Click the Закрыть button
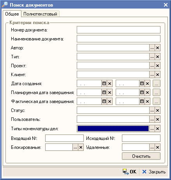Image resolution: width=171 pixels, height=180 pixels. (x=154, y=172)
